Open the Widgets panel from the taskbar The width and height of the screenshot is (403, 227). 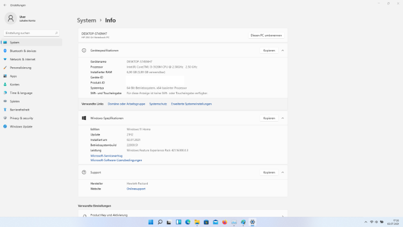(x=178, y=222)
